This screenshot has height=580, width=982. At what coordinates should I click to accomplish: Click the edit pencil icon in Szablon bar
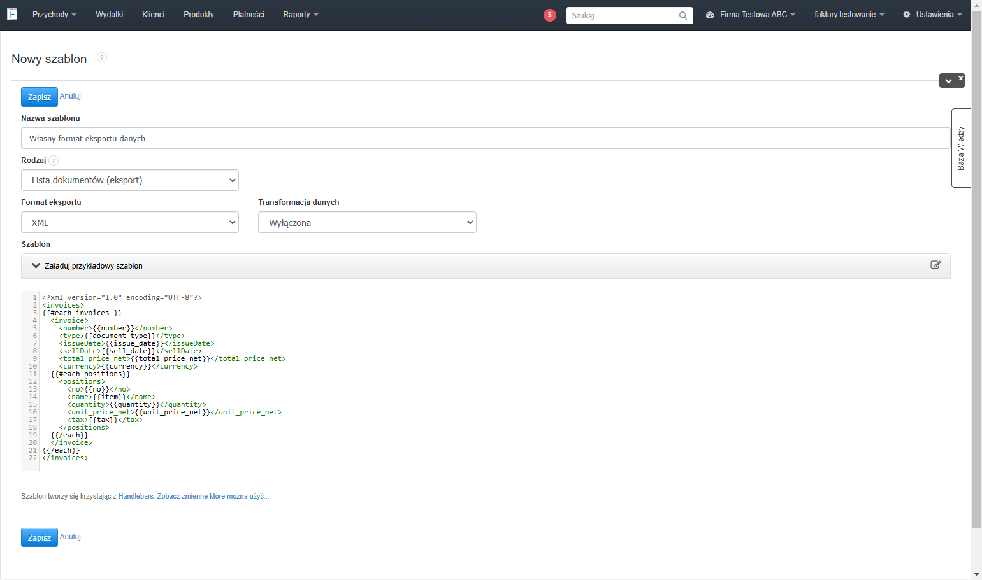935,265
